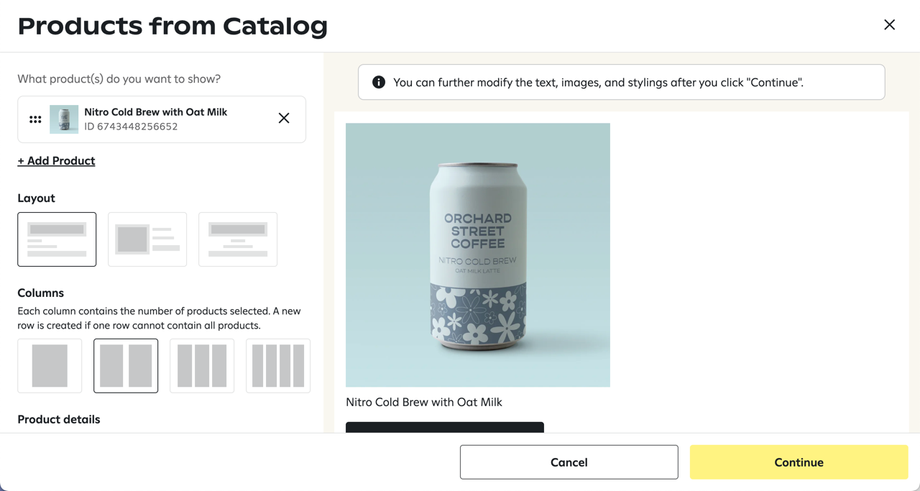Click the product title under the preview image
The width and height of the screenshot is (920, 491).
coord(424,403)
